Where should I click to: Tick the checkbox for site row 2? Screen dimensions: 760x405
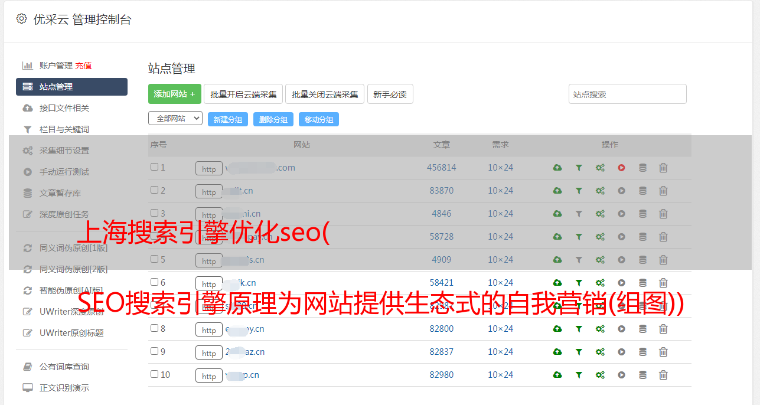tap(154, 190)
